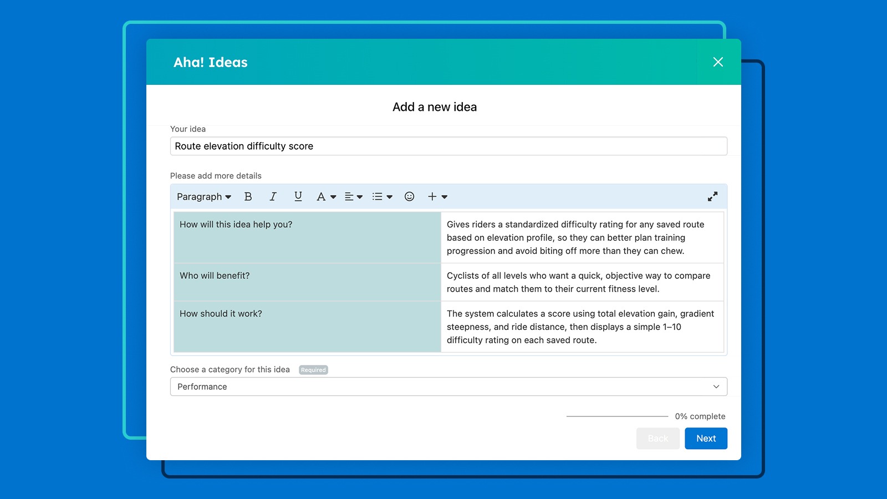Open the Paragraph style dropdown
The height and width of the screenshot is (499, 887).
point(204,197)
